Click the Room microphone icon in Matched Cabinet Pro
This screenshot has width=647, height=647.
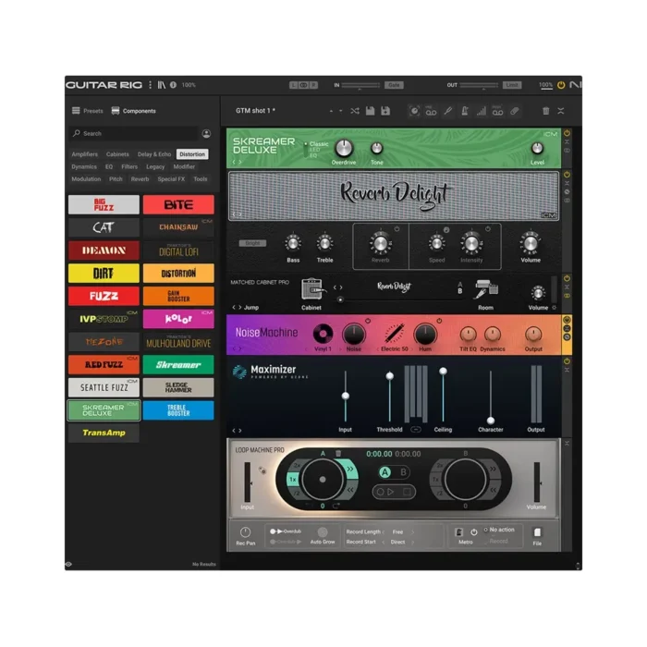point(486,289)
